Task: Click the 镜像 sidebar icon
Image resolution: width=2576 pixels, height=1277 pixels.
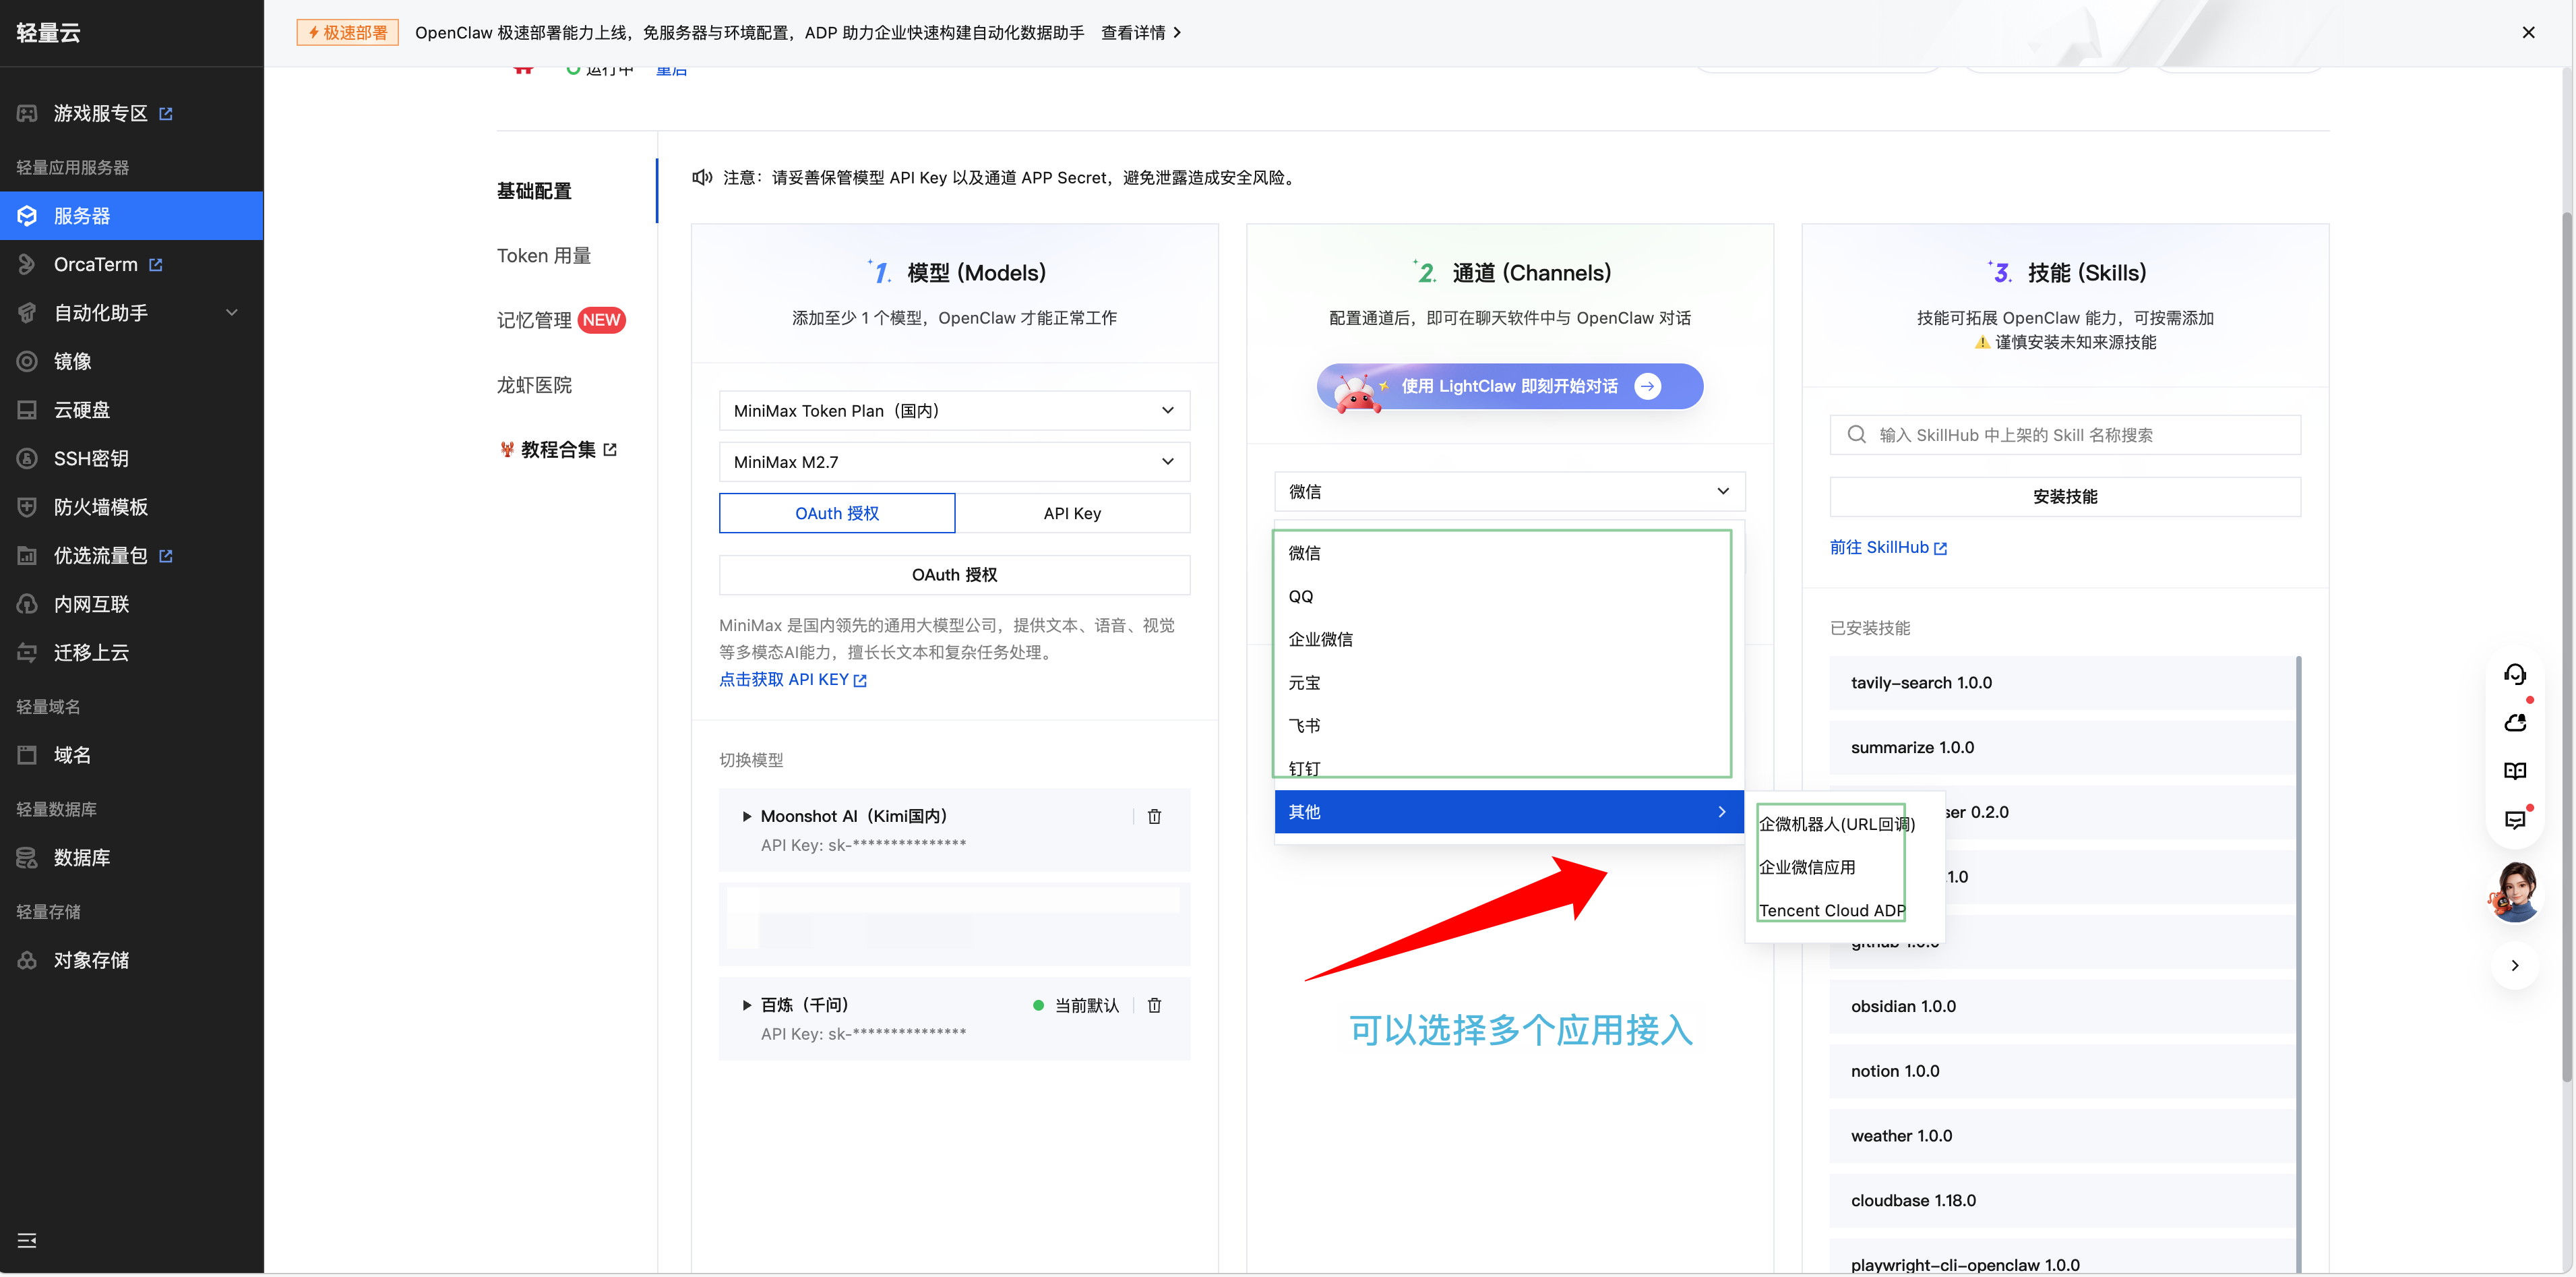Action: (x=27, y=362)
